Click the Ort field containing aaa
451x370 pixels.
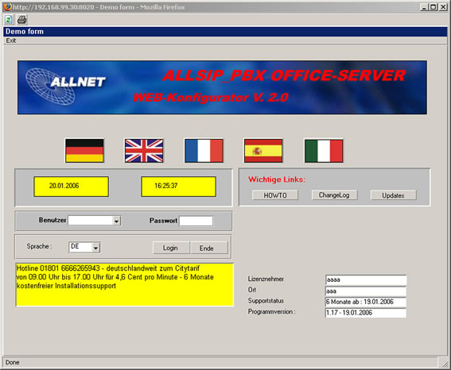coord(366,291)
